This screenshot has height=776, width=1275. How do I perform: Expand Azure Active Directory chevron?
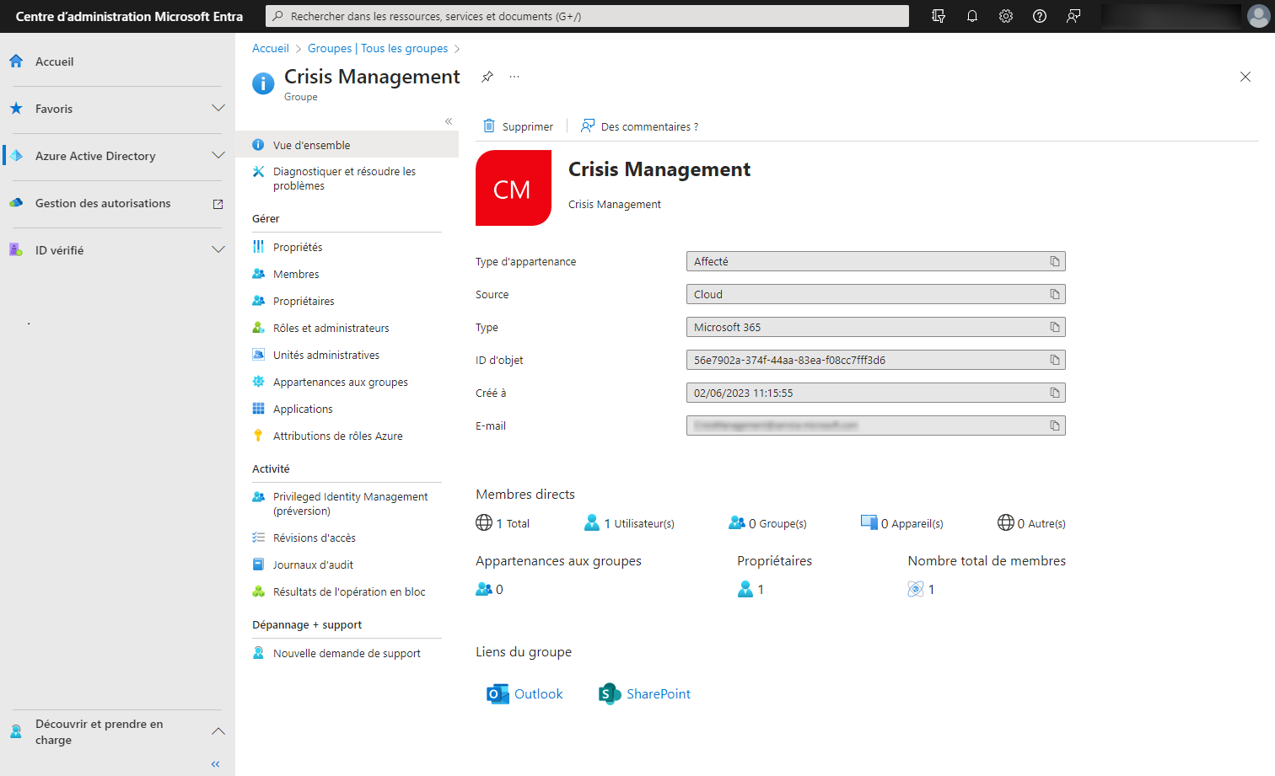coord(218,156)
